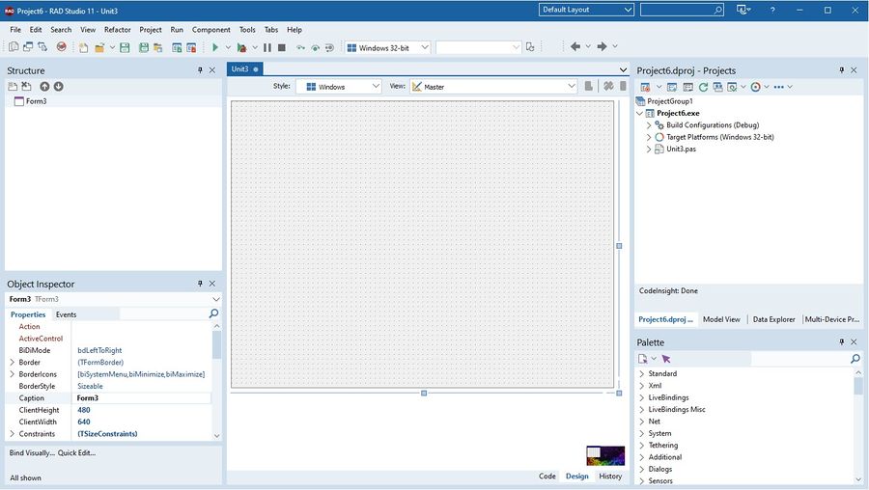
Task: Switch to the Events tab
Action: 66,314
